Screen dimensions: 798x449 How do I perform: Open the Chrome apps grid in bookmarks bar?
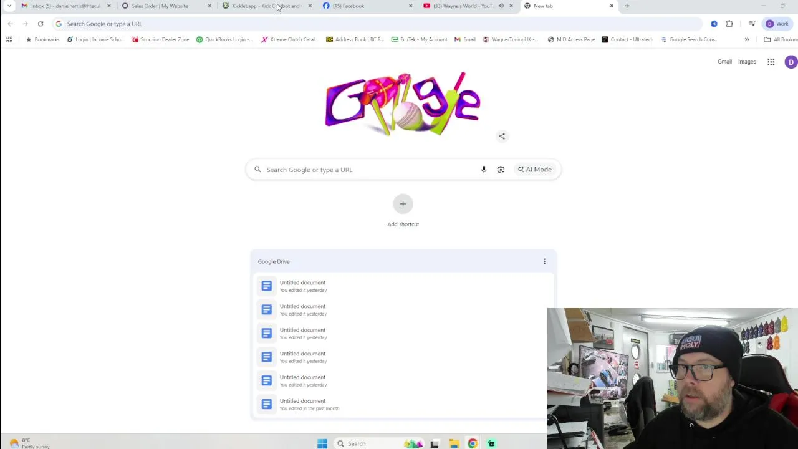(x=9, y=39)
